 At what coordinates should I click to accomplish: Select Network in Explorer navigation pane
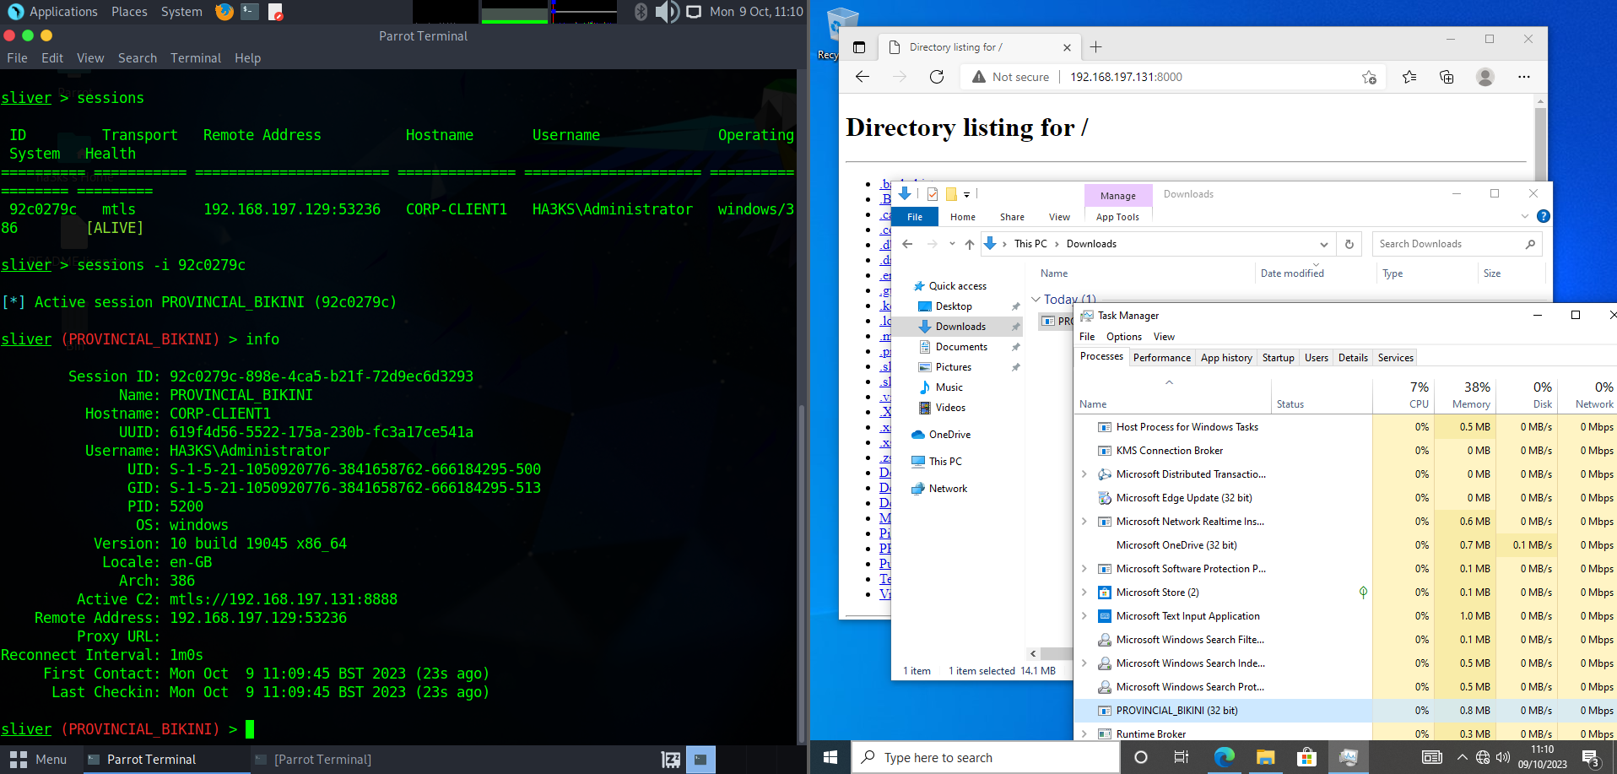(948, 489)
